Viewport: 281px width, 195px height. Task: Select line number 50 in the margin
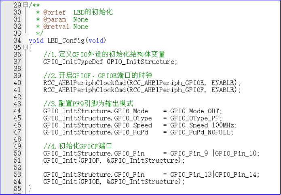tap(17, 153)
